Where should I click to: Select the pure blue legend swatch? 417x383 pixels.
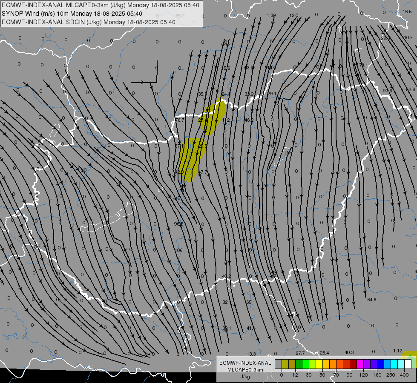point(381,364)
